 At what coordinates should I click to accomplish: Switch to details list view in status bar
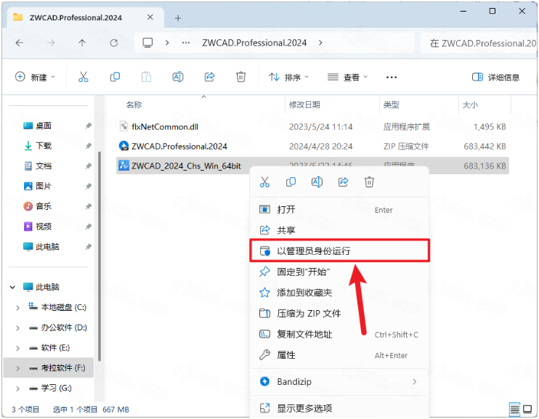click(515, 409)
